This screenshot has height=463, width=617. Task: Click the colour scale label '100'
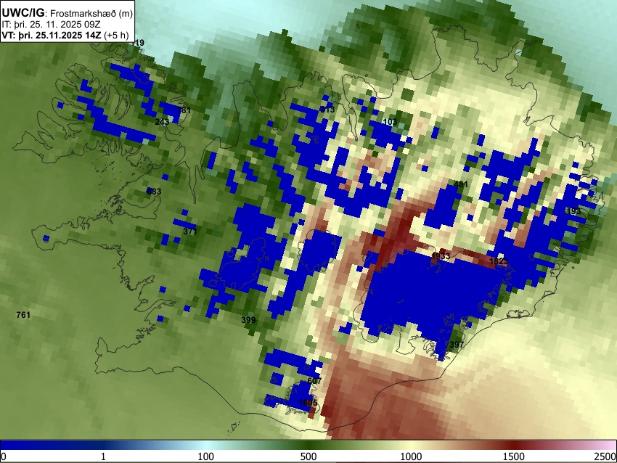click(x=206, y=456)
